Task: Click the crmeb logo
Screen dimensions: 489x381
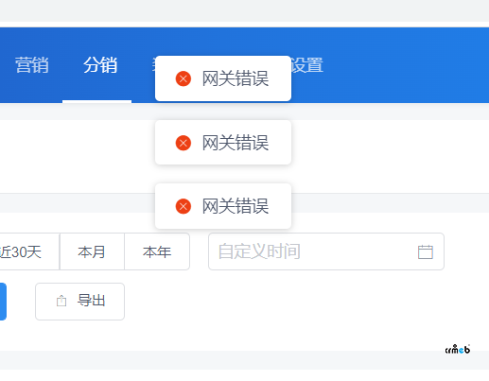Action: coord(458,349)
